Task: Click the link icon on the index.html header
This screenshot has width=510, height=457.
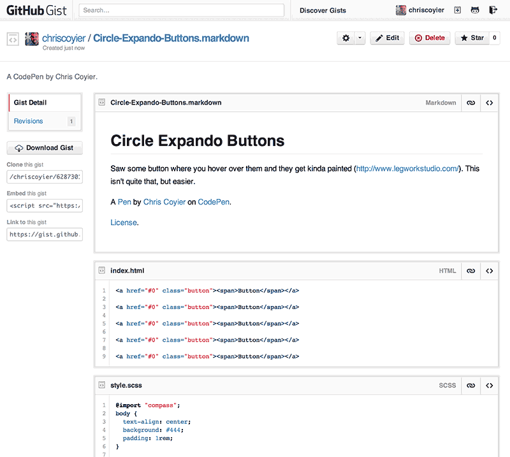Action: [470, 270]
